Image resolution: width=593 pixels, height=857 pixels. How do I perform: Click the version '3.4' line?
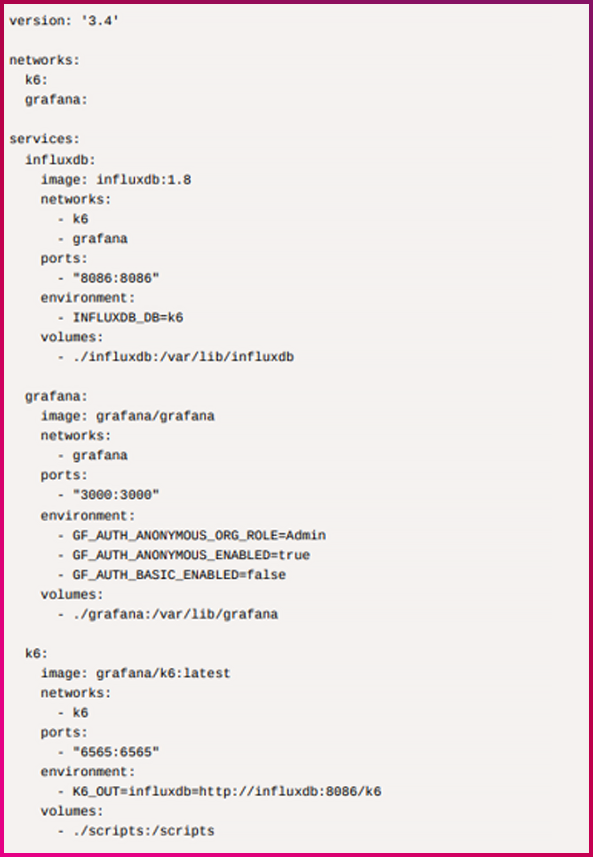[64, 21]
